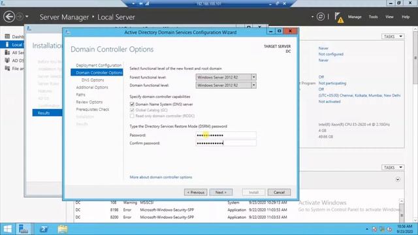Click the Not activated link
Screen dimensions: 418x235
(x=329, y=102)
